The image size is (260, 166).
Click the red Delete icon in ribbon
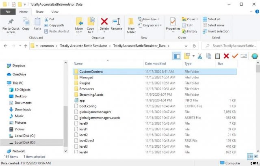tap(104, 24)
